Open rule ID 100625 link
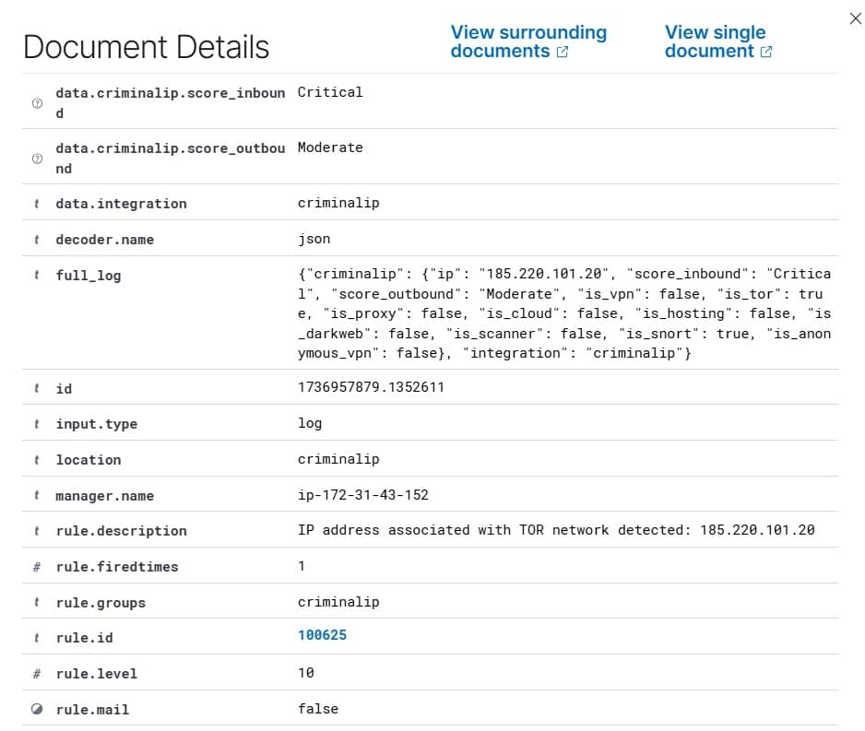Image resolution: width=865 pixels, height=731 pixels. (x=322, y=636)
